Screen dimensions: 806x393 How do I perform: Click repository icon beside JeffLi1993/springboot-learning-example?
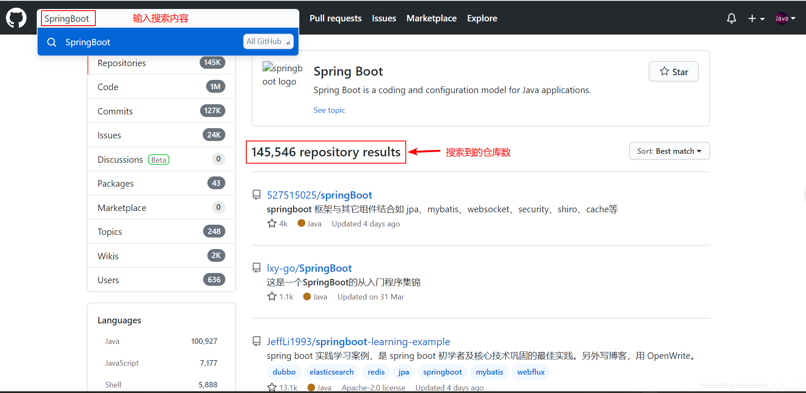click(x=257, y=341)
